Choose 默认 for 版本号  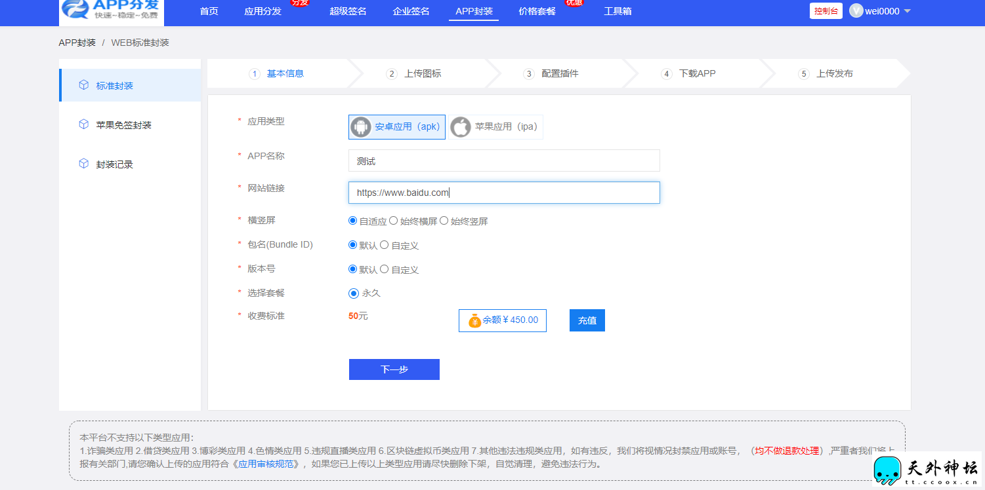tap(353, 269)
